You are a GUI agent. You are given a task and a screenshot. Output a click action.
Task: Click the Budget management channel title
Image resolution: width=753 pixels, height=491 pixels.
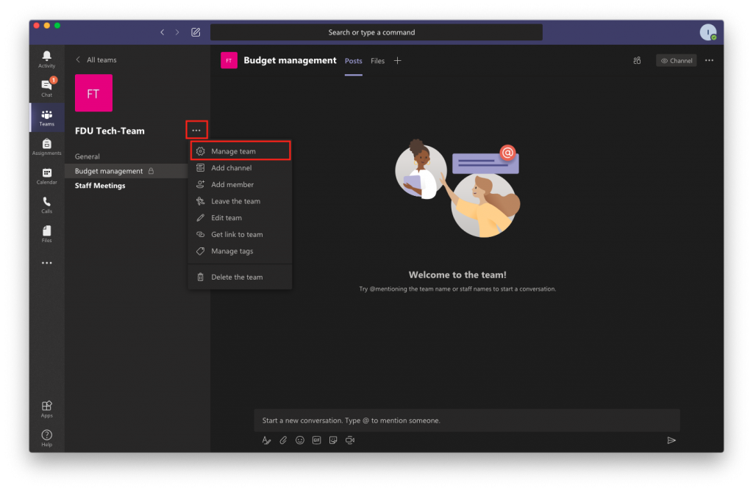tap(290, 60)
